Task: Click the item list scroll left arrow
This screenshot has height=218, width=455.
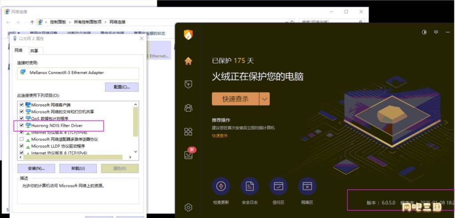Action: (x=20, y=157)
